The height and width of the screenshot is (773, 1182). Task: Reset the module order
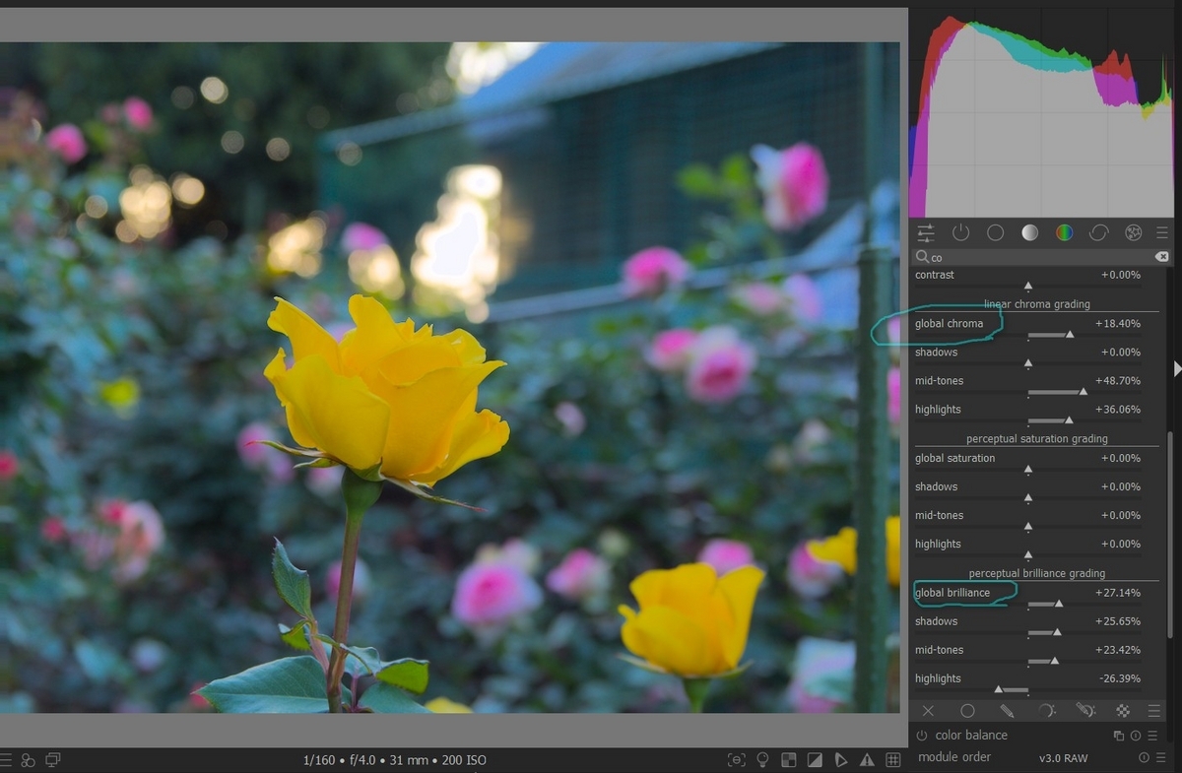pyautogui.click(x=1144, y=757)
